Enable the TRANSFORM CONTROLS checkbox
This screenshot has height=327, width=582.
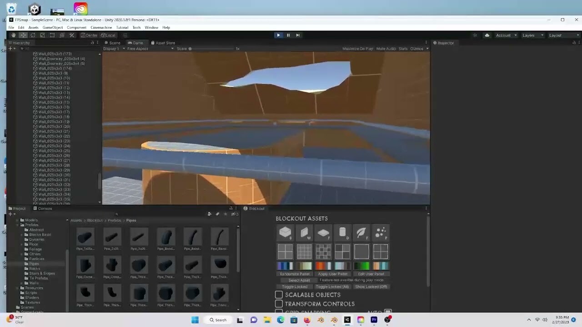(x=279, y=303)
